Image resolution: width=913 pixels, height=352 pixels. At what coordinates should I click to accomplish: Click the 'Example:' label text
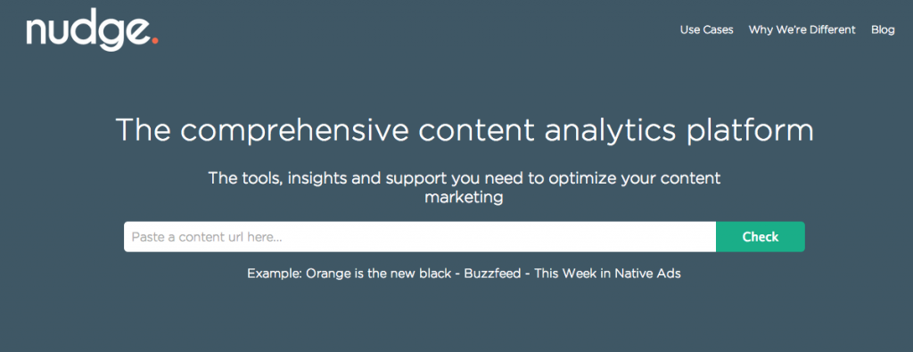(275, 274)
